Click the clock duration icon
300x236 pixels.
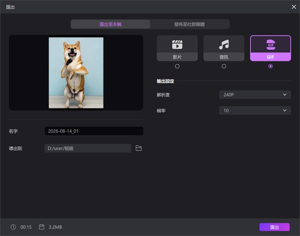pyautogui.click(x=13, y=227)
